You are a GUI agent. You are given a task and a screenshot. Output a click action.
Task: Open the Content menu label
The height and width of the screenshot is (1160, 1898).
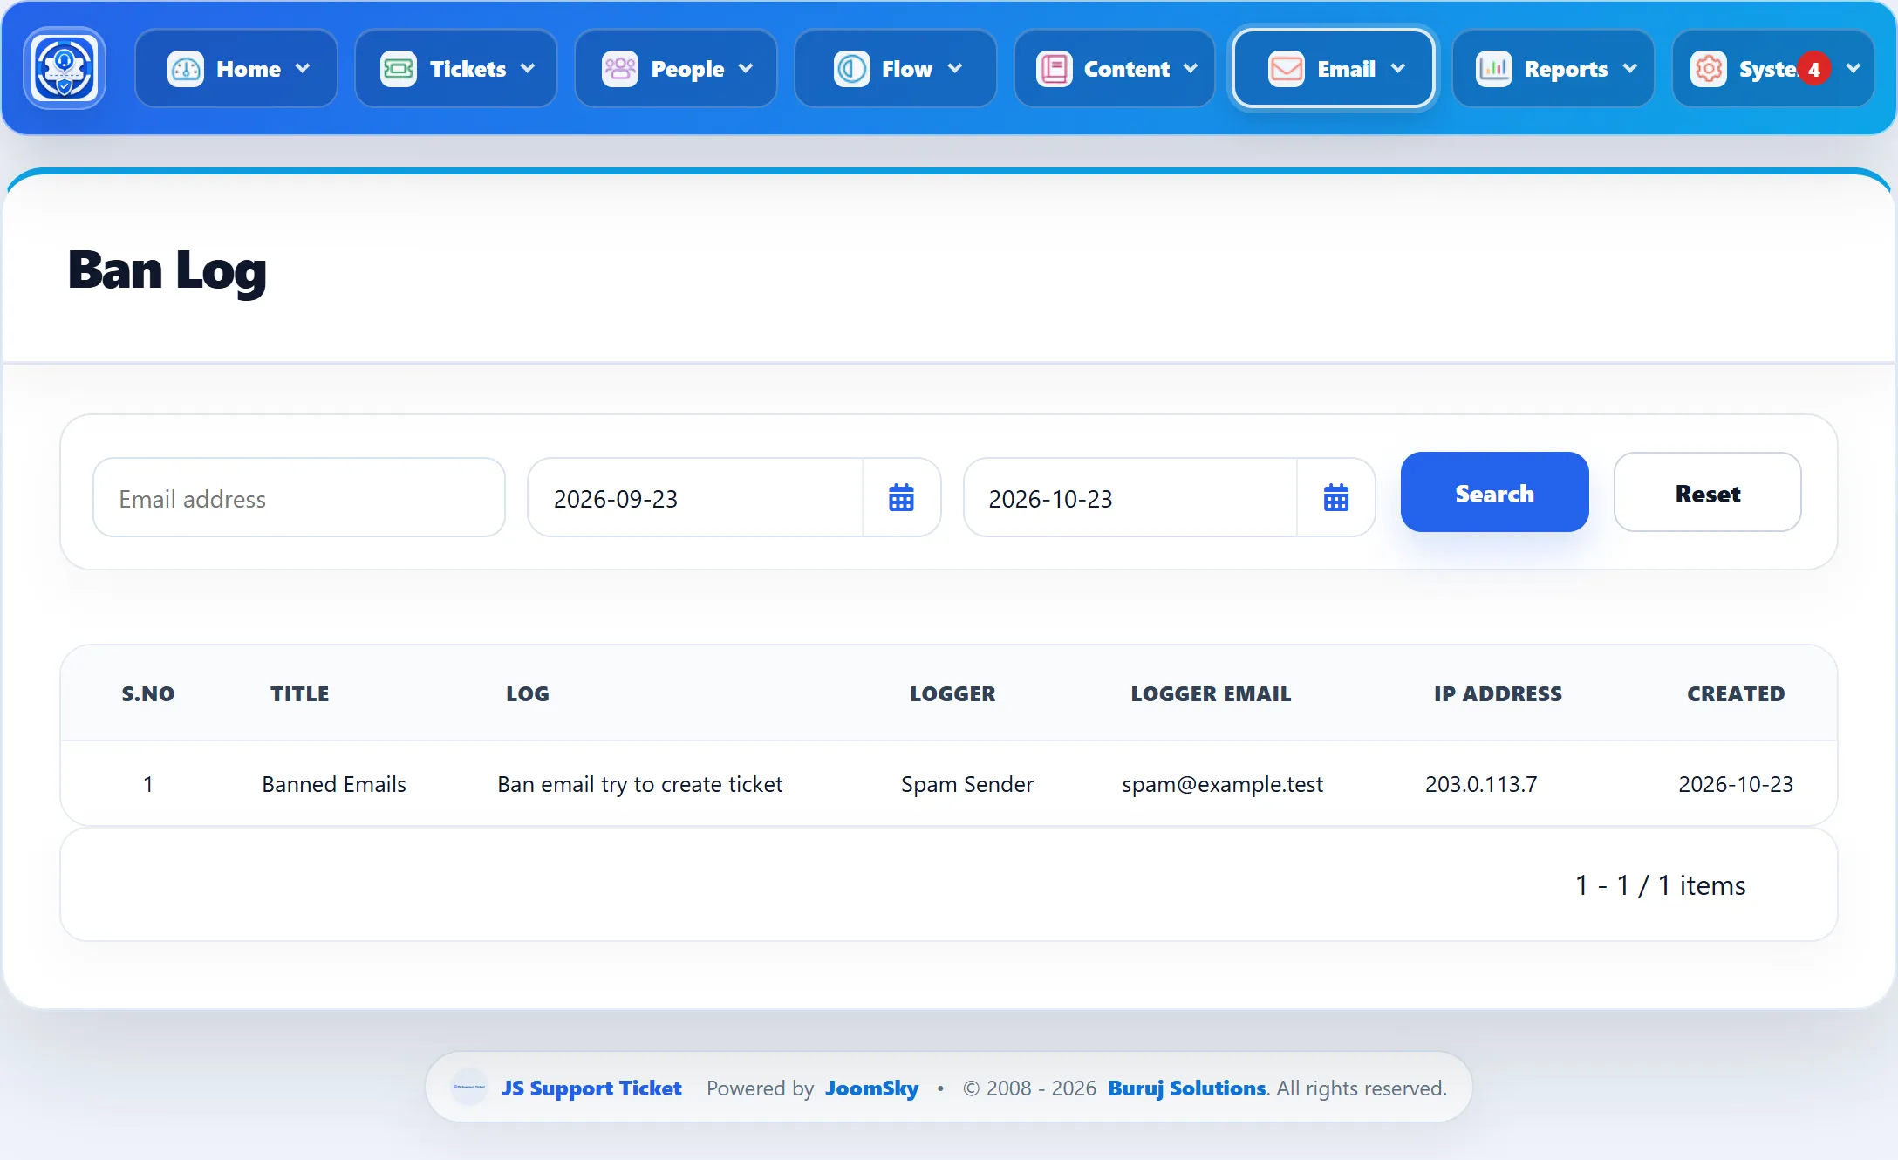1127,69
